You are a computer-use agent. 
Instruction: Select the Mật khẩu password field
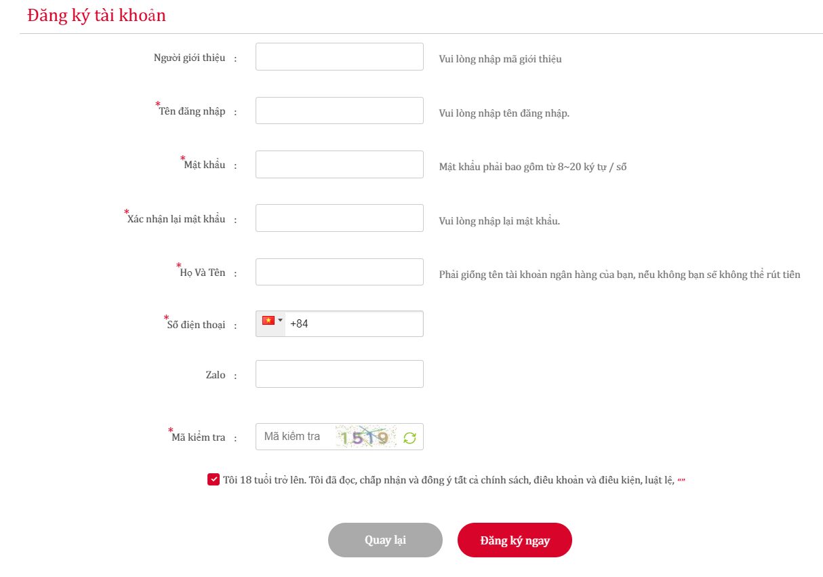point(339,165)
